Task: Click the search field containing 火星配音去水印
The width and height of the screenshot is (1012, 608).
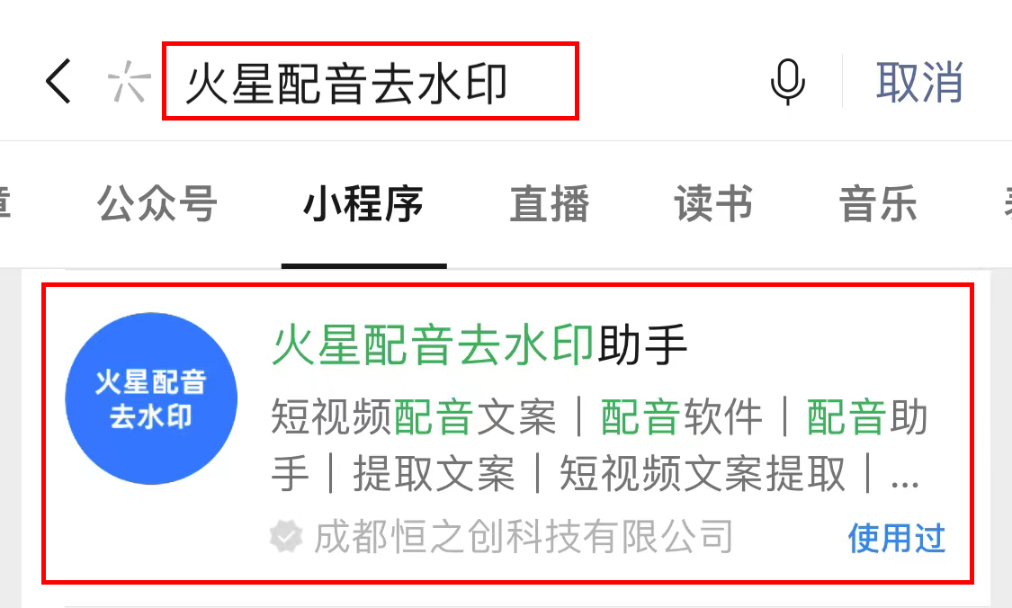Action: 370,81
